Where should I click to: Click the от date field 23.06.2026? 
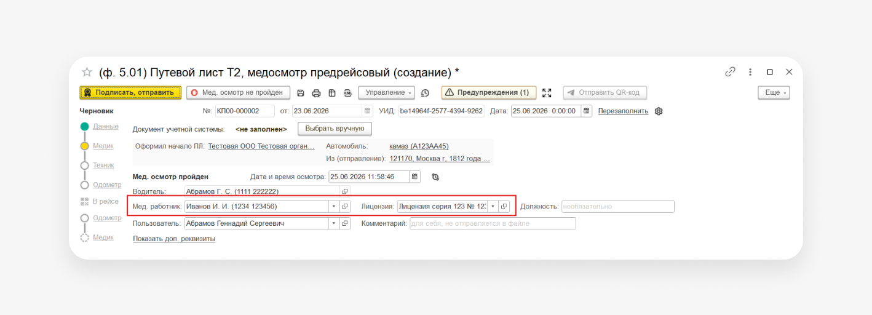click(x=327, y=111)
